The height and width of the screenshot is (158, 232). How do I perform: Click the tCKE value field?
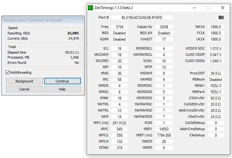(164, 123)
